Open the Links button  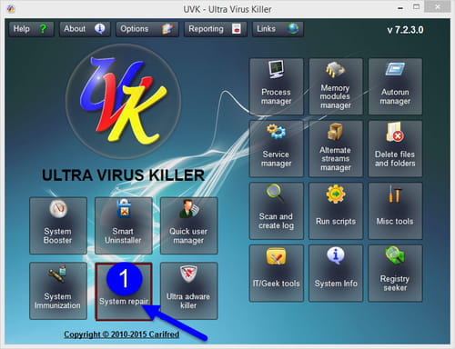(278, 29)
